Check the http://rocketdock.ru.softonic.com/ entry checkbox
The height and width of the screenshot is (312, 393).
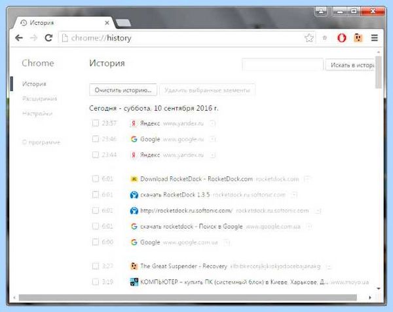(x=96, y=210)
